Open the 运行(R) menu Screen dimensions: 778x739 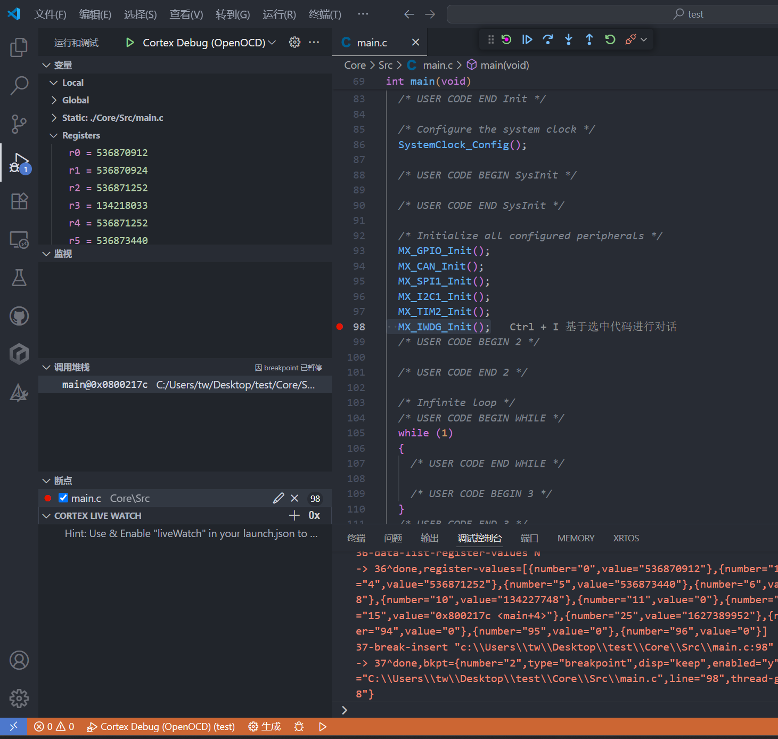[279, 14]
